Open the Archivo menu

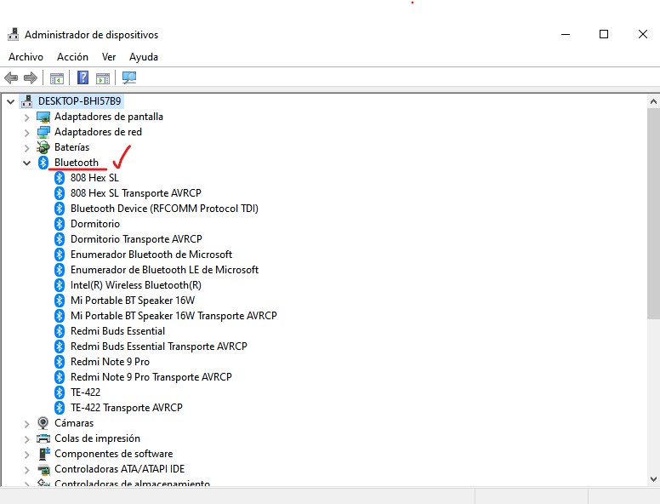(x=26, y=57)
